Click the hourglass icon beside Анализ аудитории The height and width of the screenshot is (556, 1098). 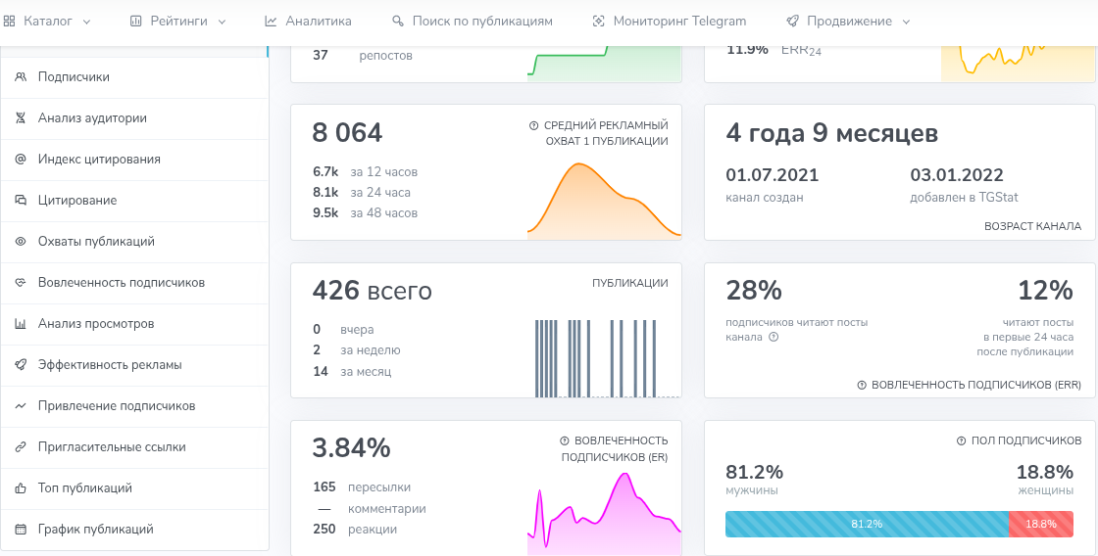[x=21, y=118]
